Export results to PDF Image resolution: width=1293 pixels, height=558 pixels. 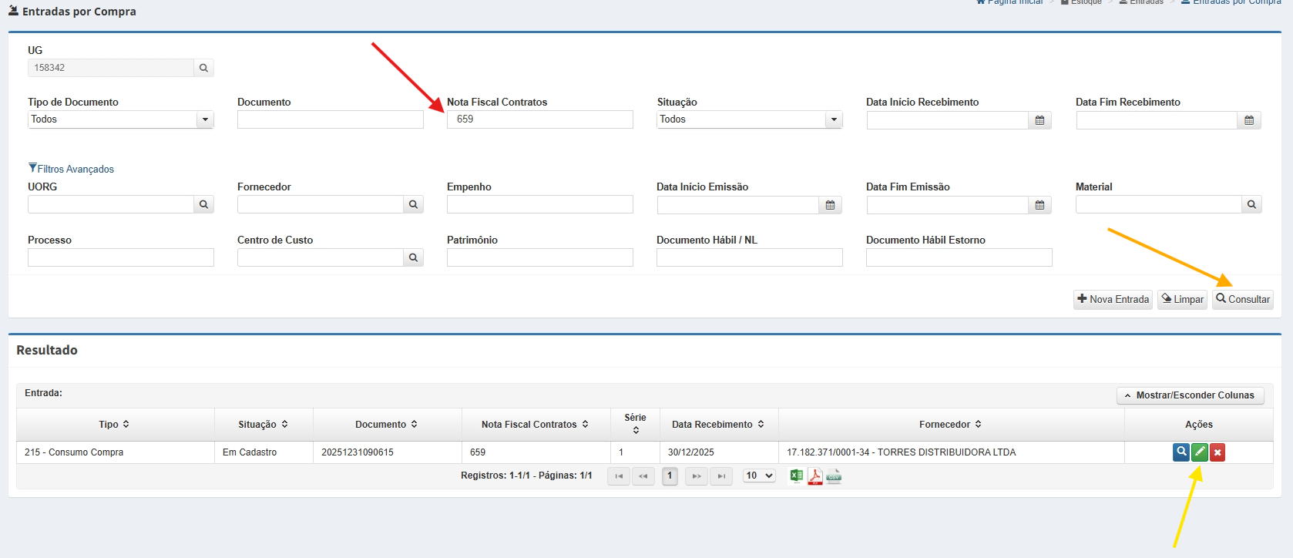point(814,476)
